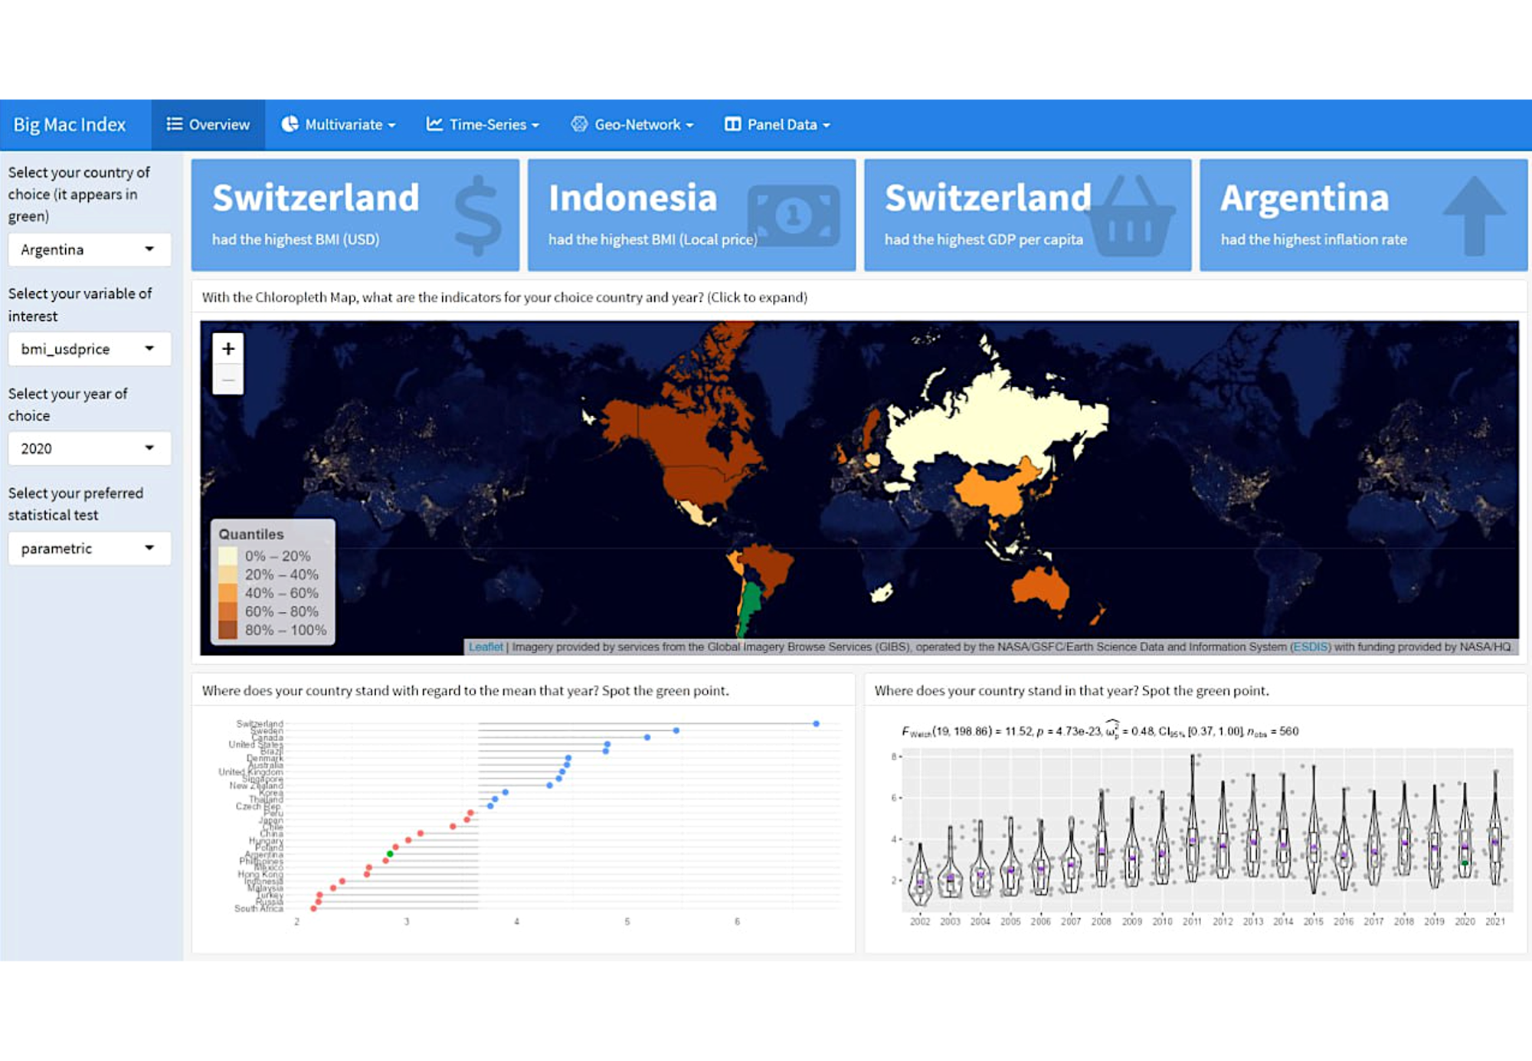The height and width of the screenshot is (1061, 1532).
Task: Expand the Choropleth Map panel header
Action: tap(504, 297)
